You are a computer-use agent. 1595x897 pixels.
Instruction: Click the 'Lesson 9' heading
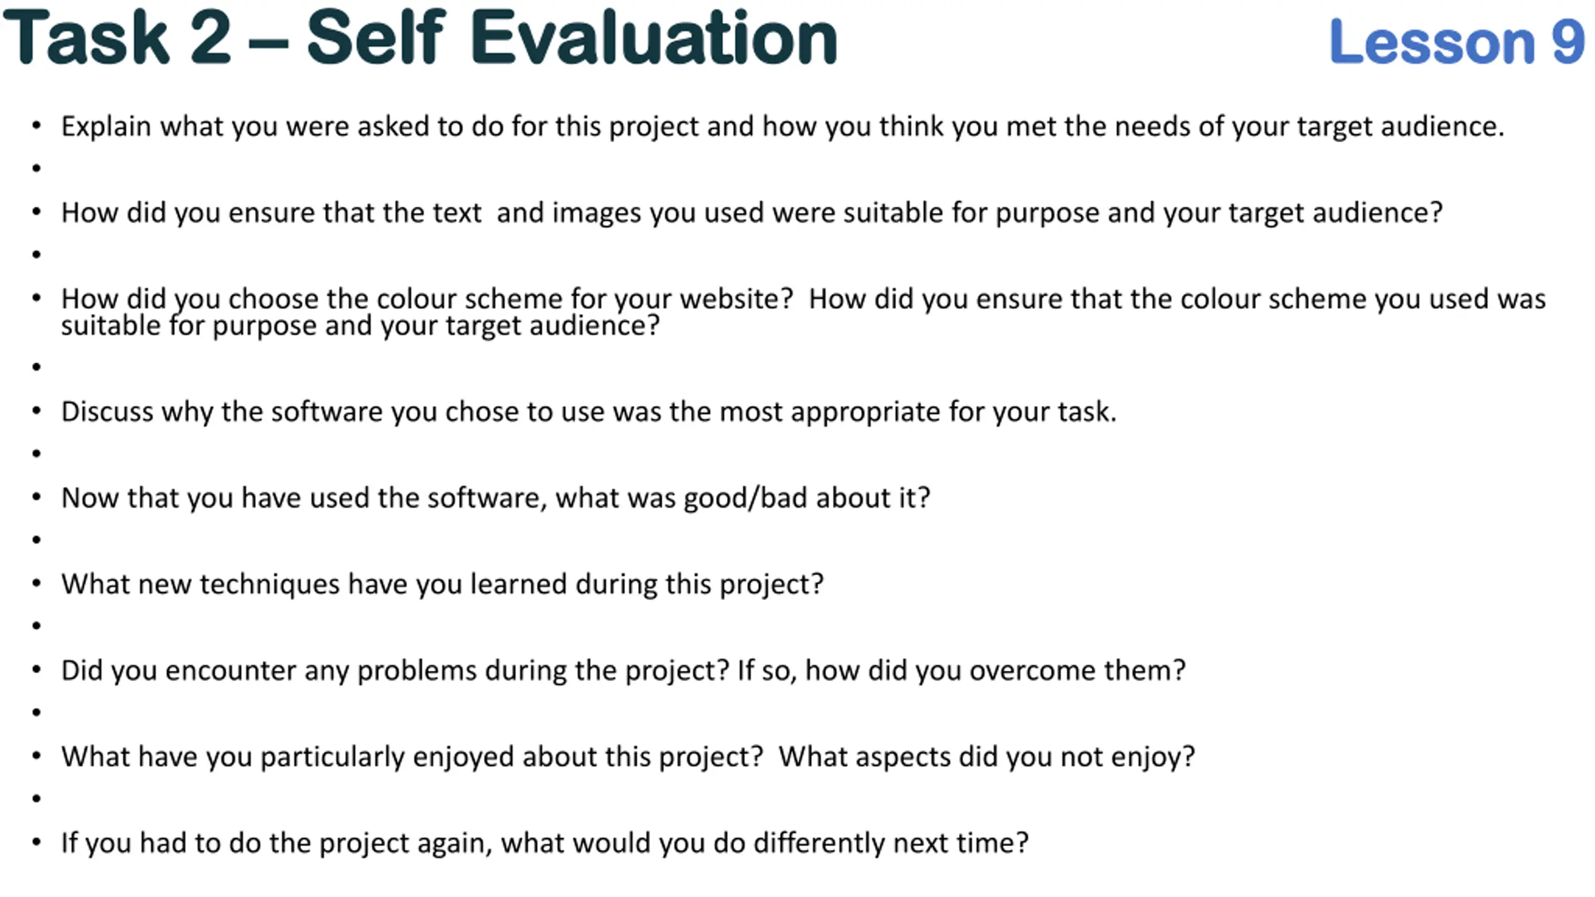point(1457,41)
